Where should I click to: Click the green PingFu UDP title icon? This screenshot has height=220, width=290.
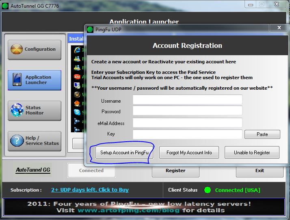tap(90, 29)
